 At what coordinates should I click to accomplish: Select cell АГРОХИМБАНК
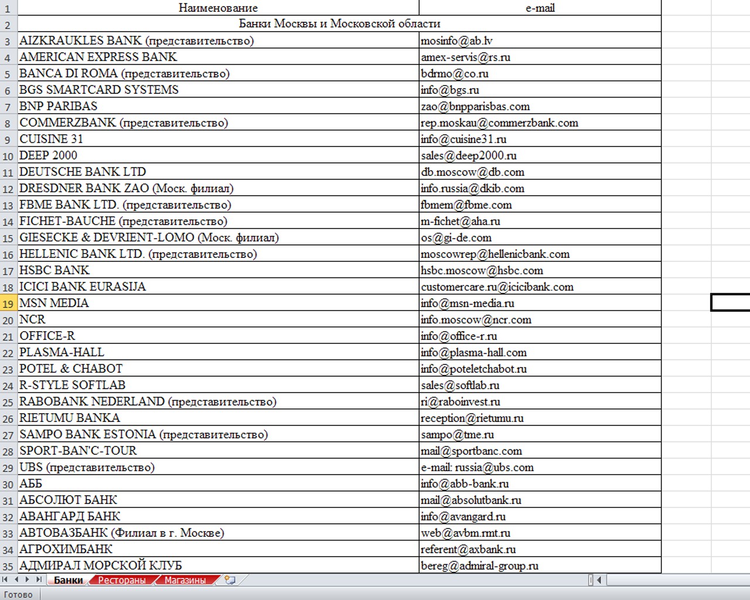(218, 549)
